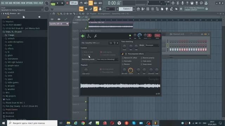Select the playlist zoom tool
This screenshot has height=126, width=225.
[80, 14]
